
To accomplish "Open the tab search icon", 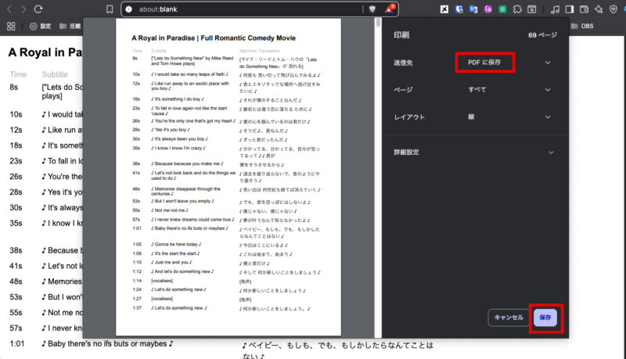I will 532,9.
